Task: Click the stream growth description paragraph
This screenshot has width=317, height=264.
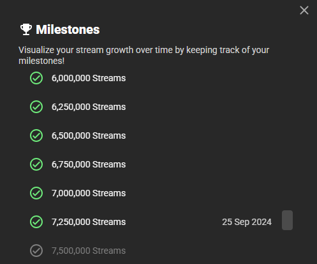Action: point(144,56)
